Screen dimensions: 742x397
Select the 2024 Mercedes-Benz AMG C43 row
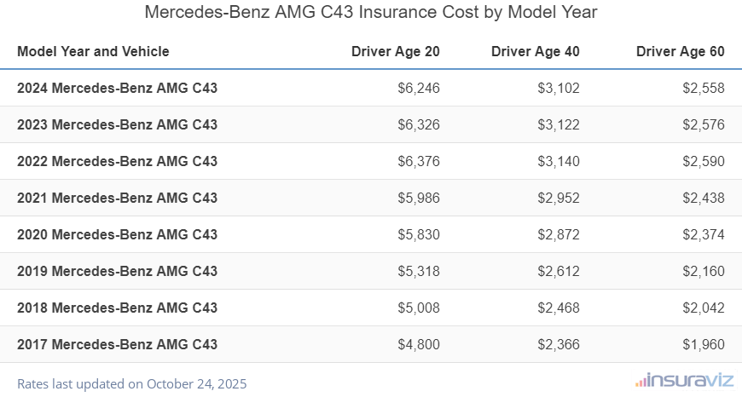[x=117, y=88]
